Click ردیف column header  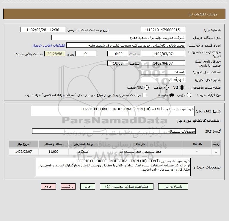click(x=216, y=144)
